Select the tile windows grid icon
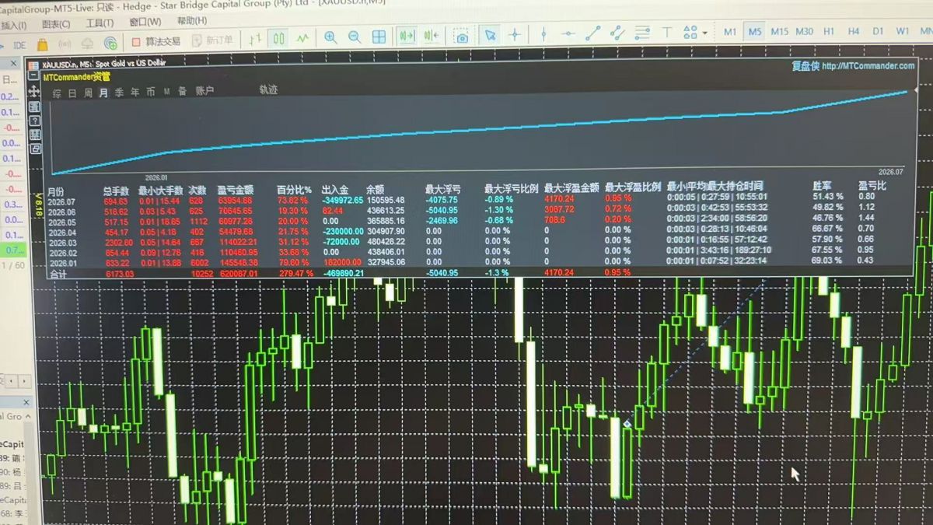The height and width of the screenshot is (525, 933). click(379, 37)
